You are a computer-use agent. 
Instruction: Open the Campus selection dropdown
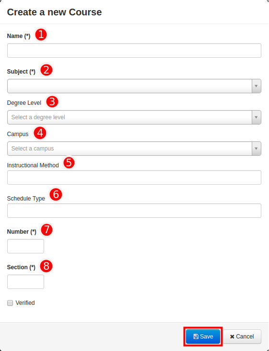click(x=134, y=149)
